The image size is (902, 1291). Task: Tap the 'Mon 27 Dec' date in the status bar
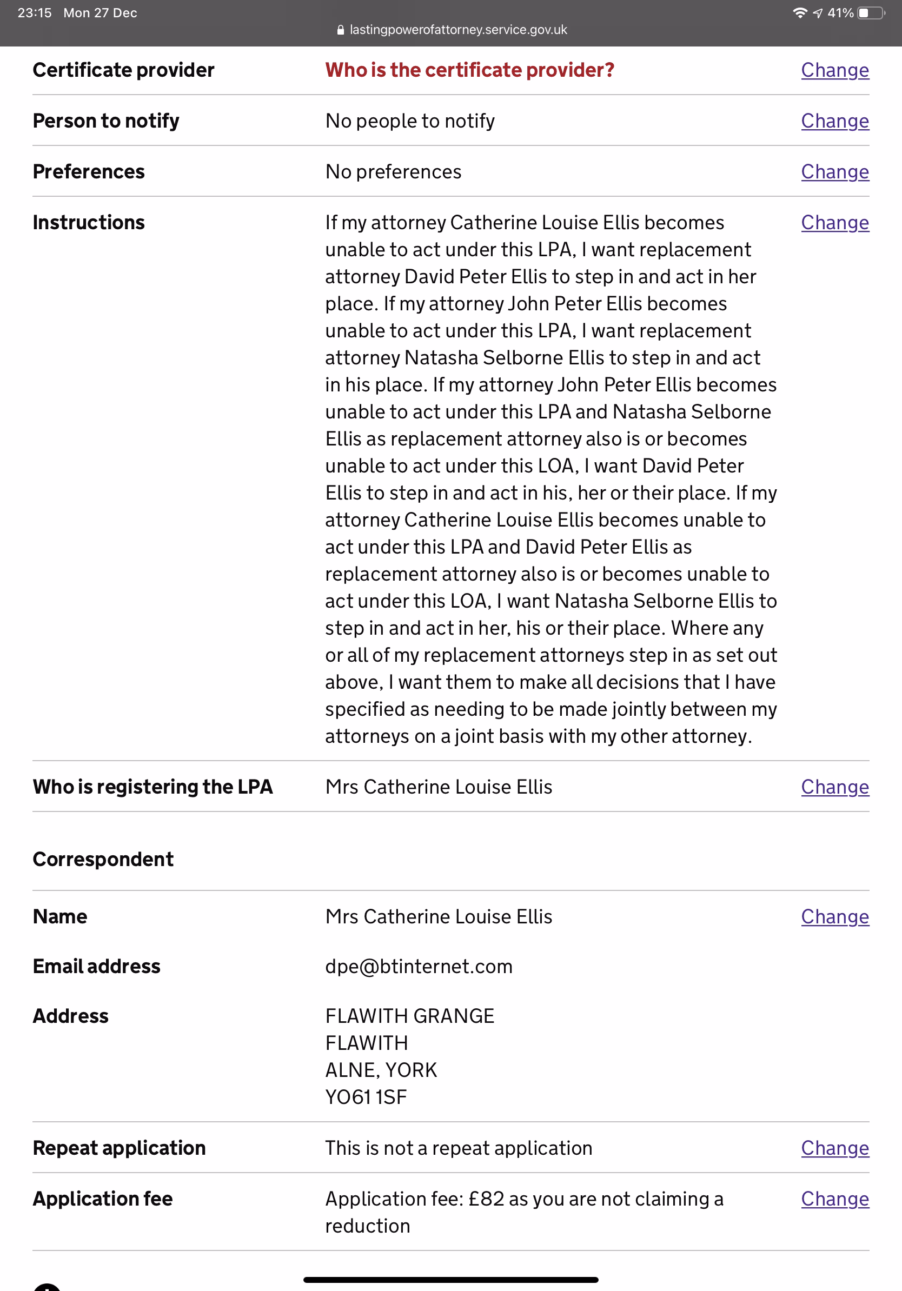(x=100, y=13)
